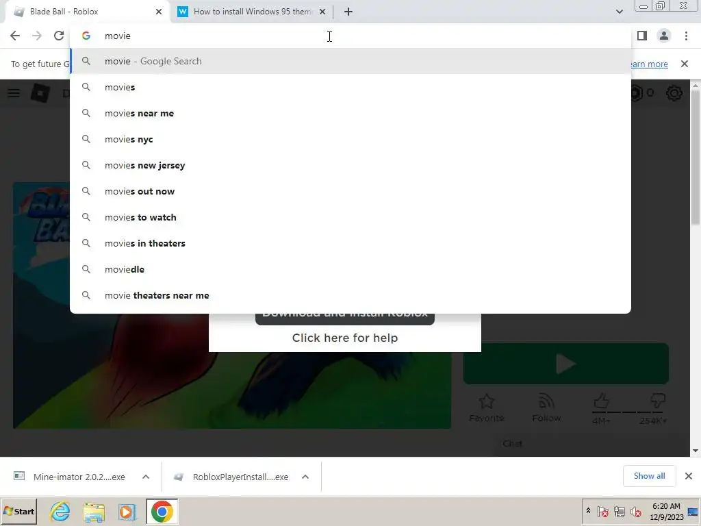Like the game with thumbs up
This screenshot has width=701, height=526.
pos(601,401)
